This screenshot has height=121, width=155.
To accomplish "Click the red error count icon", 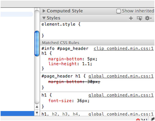I will point(138,120).
